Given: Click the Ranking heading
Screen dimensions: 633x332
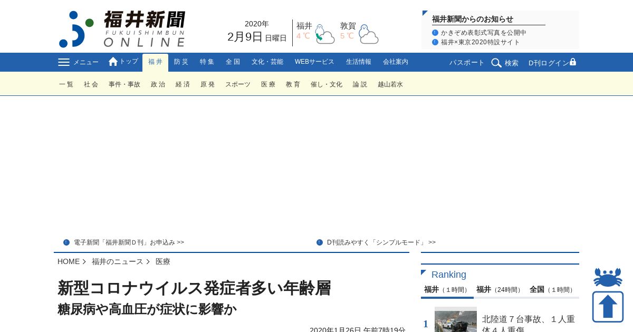Looking at the screenshot, I should pos(449,275).
